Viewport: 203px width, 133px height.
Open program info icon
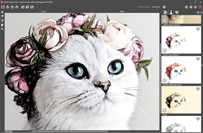186,7
